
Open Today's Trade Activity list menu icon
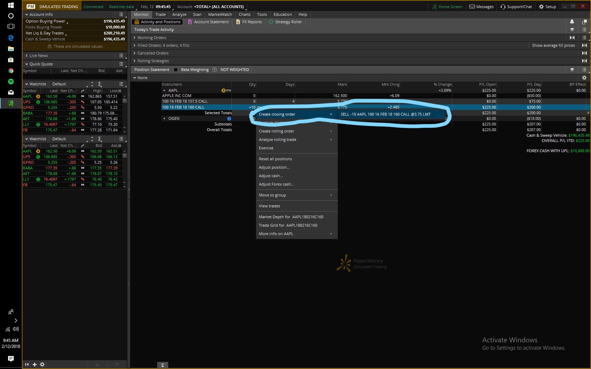(x=584, y=30)
